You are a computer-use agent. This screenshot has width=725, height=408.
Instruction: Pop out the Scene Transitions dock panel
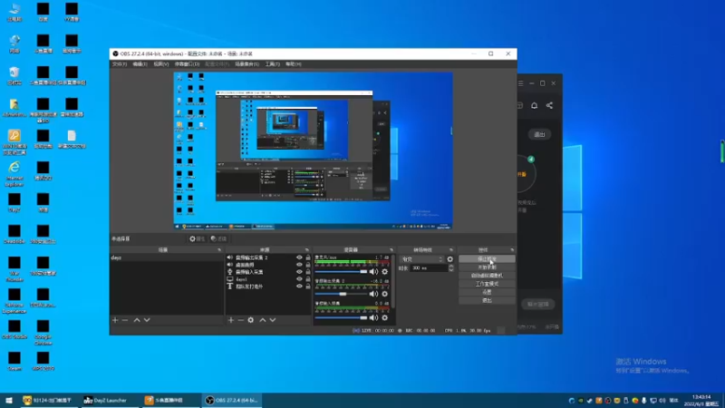(451, 250)
